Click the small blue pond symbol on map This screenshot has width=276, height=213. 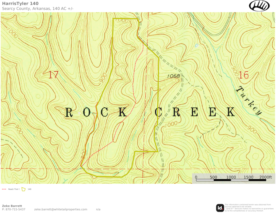click(x=197, y=46)
